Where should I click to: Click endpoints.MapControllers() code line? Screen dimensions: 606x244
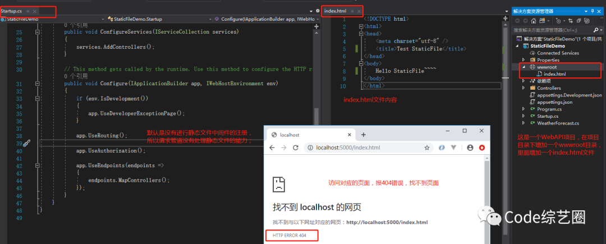(128, 180)
